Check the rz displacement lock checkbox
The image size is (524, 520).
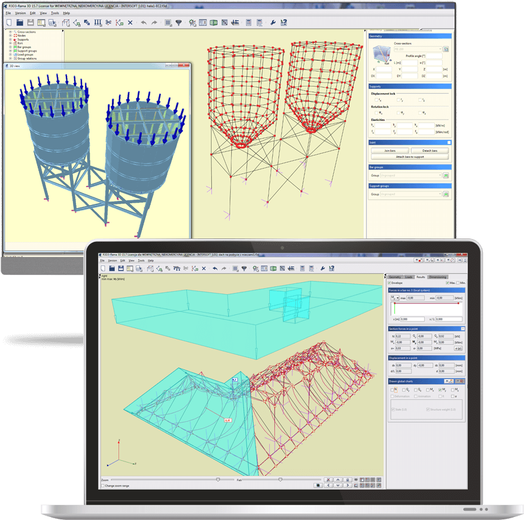pos(419,100)
